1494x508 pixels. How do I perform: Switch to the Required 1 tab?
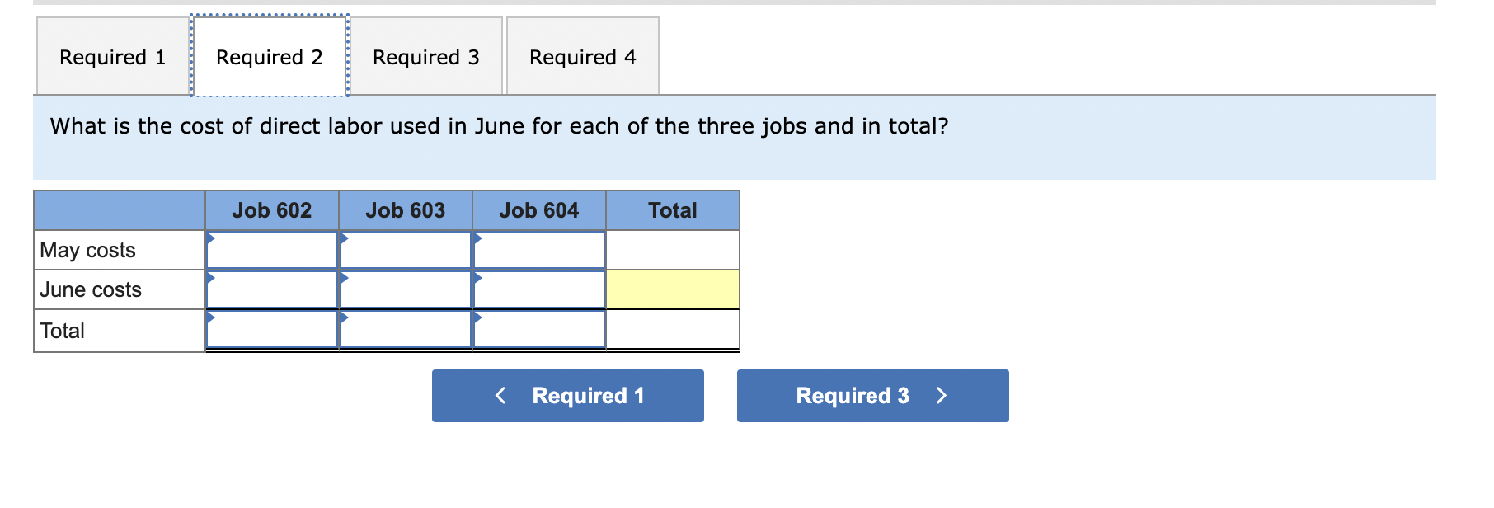[112, 56]
